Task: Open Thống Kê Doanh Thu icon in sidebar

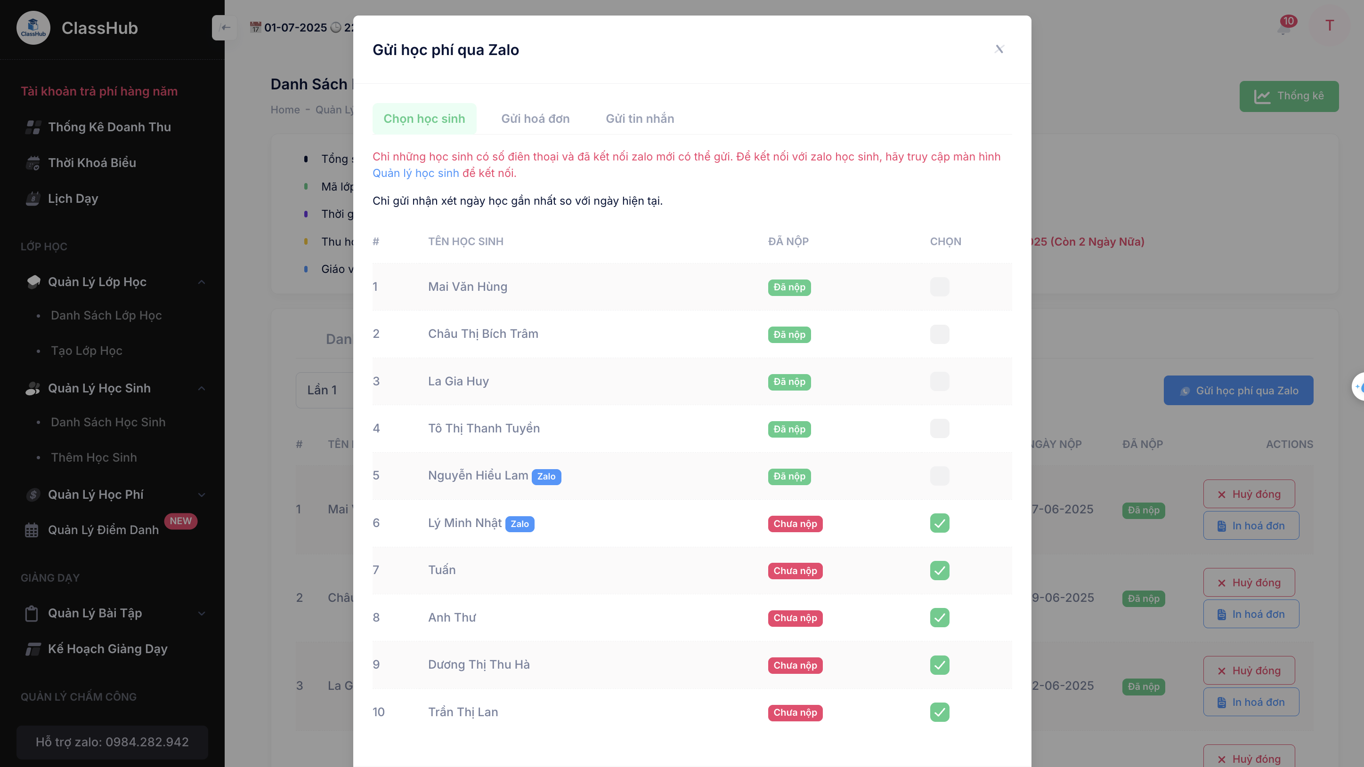Action: (33, 127)
